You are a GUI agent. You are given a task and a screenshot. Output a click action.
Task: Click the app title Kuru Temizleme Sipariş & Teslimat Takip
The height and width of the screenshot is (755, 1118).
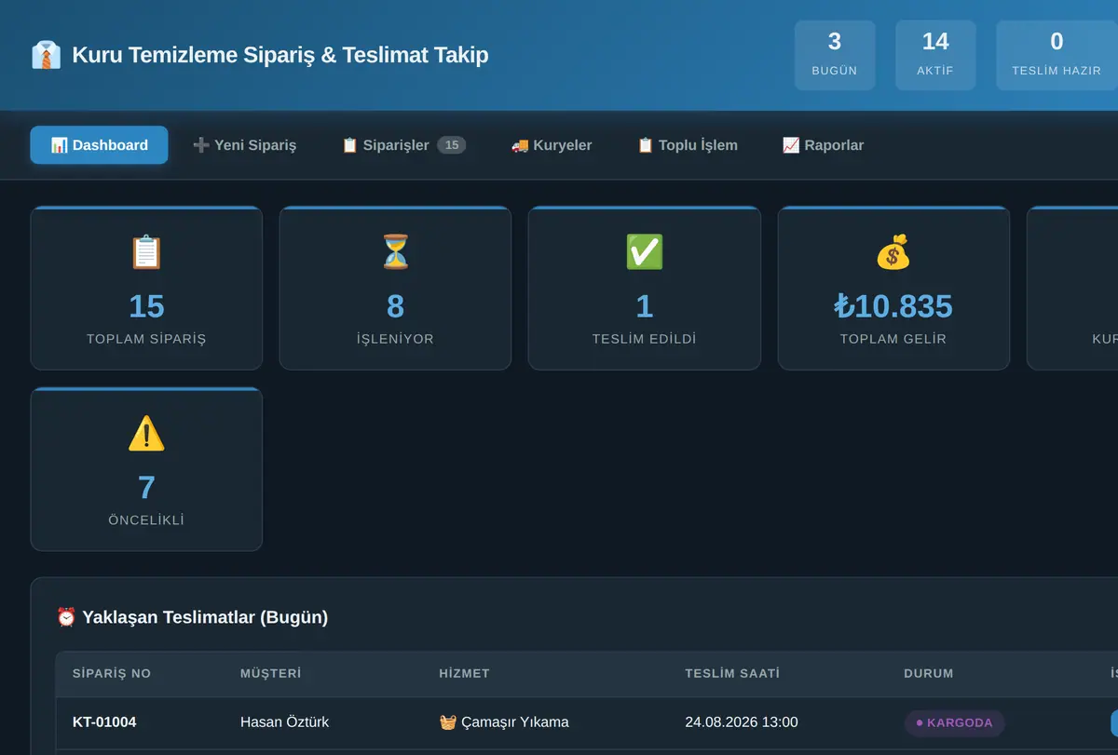tap(279, 55)
